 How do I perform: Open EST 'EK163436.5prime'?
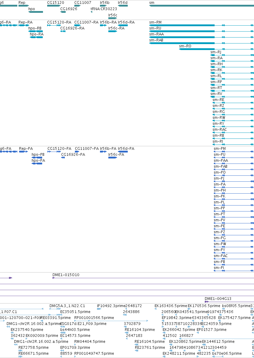pos(171,306)
